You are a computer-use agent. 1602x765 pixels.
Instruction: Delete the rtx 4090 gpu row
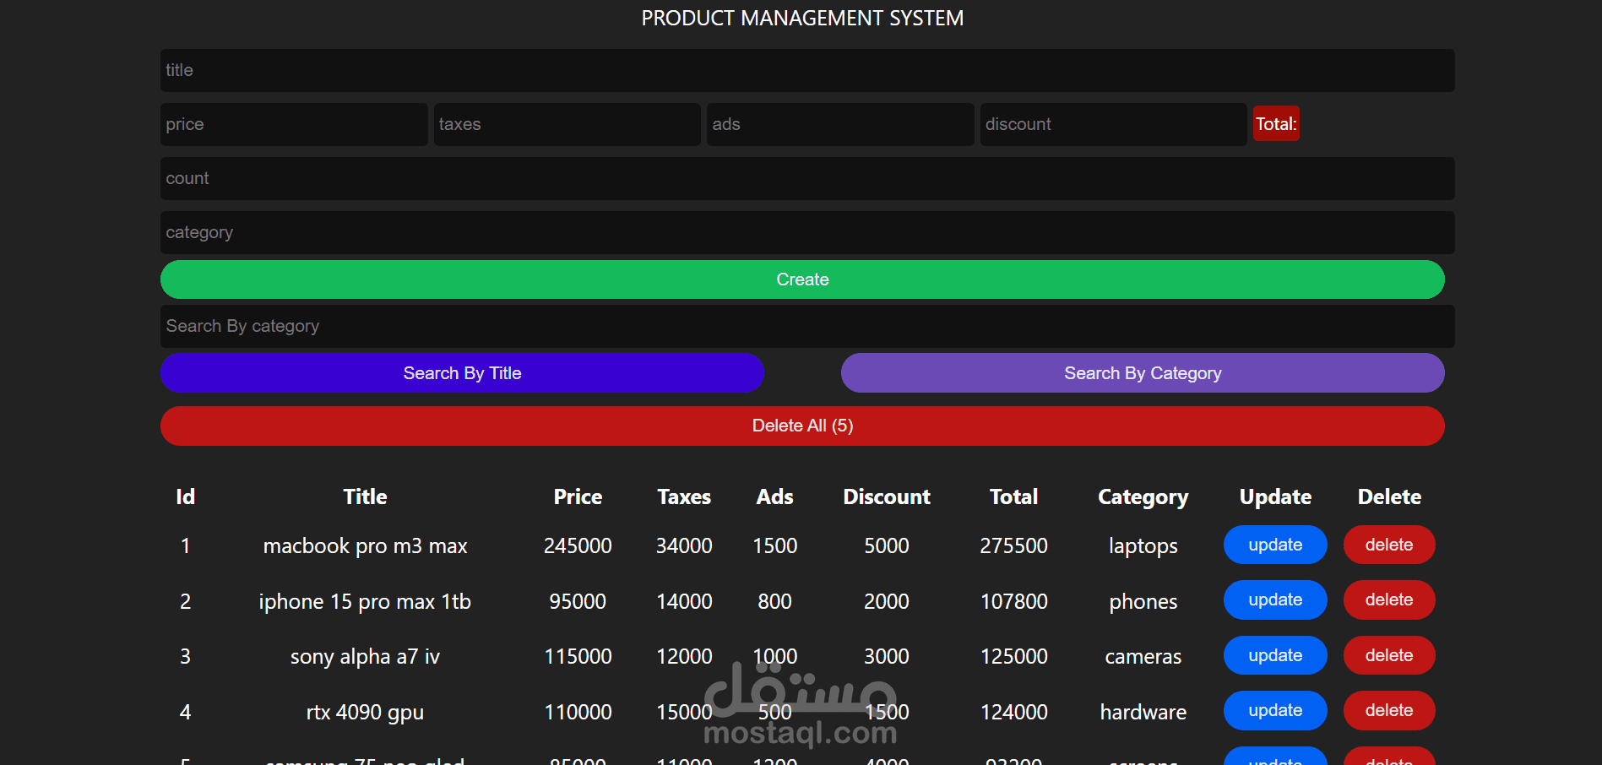[x=1389, y=710]
